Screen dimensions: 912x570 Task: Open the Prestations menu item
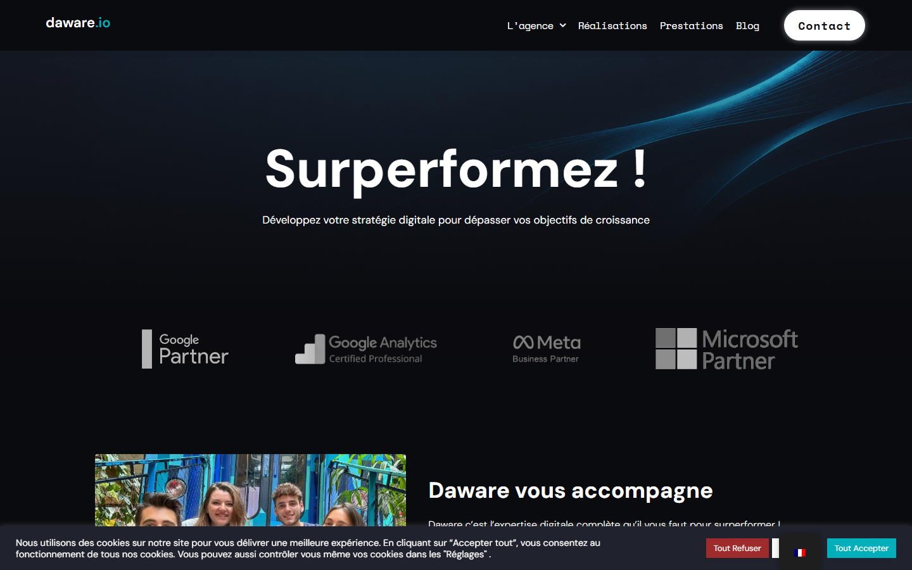click(691, 26)
